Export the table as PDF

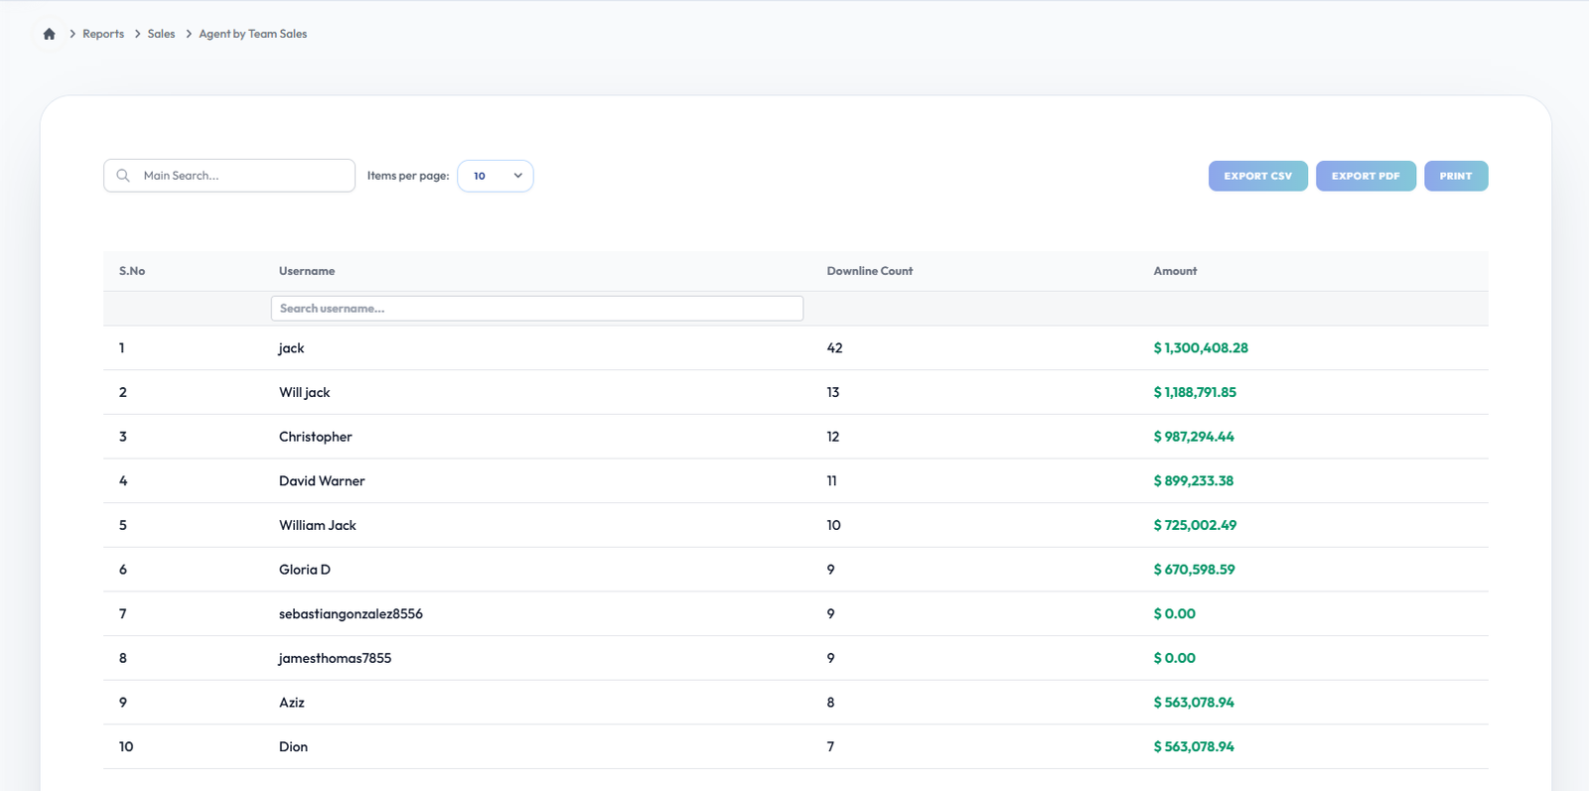coord(1366,176)
